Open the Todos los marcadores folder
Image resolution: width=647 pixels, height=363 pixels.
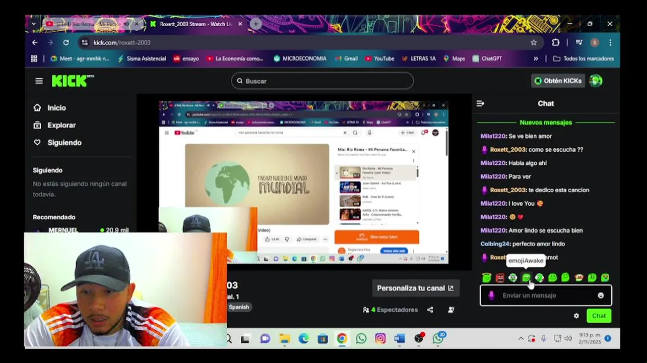click(x=584, y=58)
